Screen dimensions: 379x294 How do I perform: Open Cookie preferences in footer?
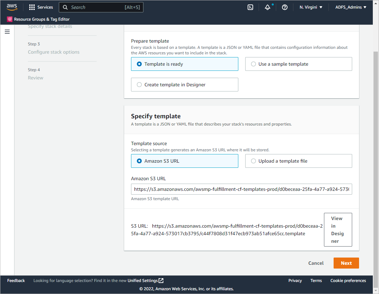[x=348, y=281]
